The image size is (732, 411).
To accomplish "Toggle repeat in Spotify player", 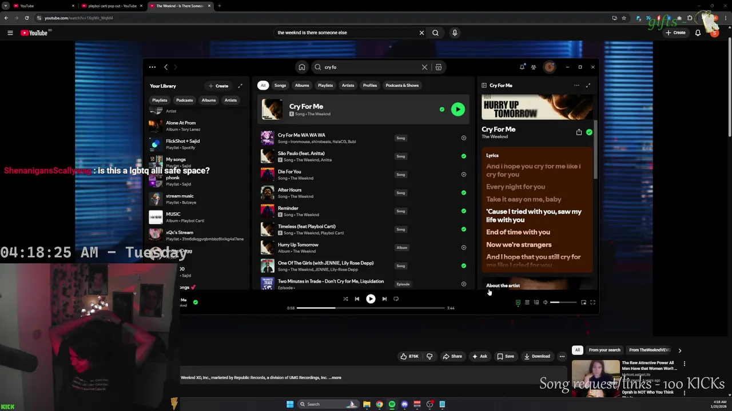I will pos(396,299).
